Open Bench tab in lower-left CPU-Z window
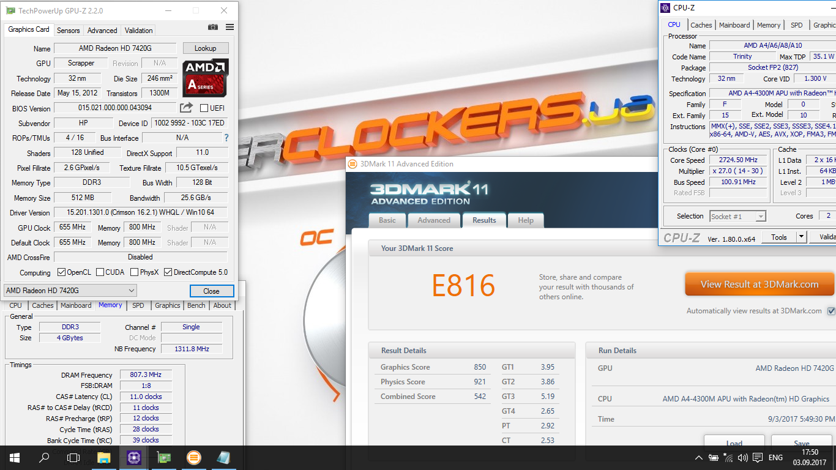The height and width of the screenshot is (470, 836). 196,305
